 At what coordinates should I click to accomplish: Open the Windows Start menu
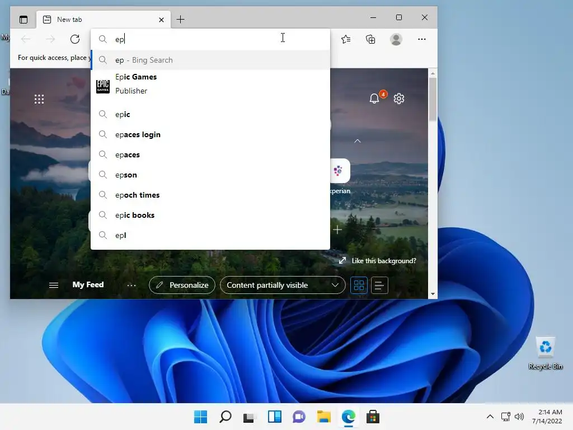coord(200,417)
